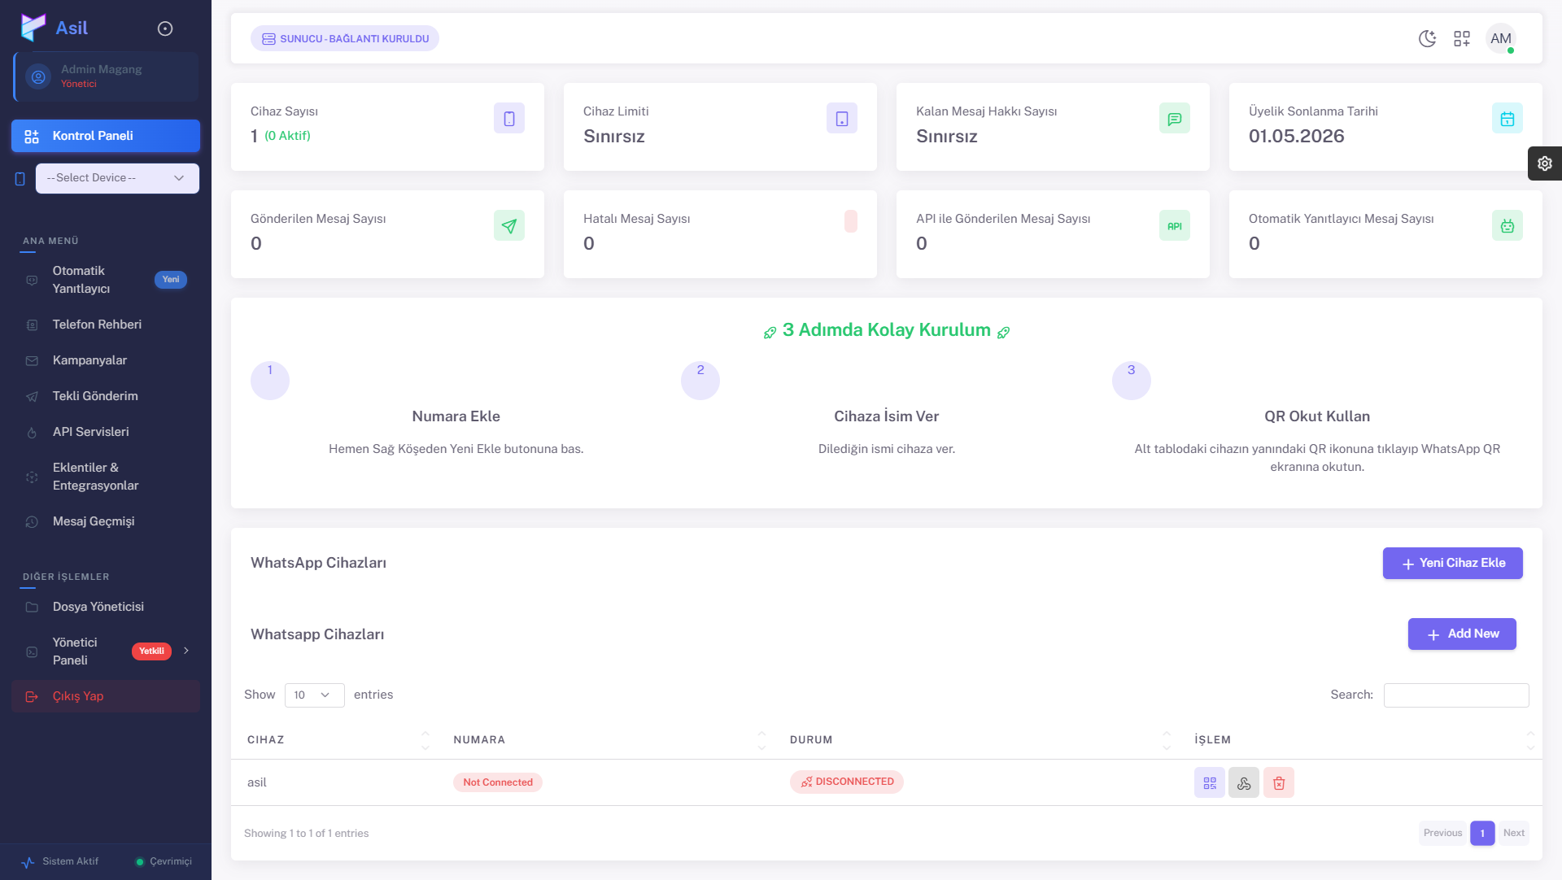Click the Sistem Aktif status indicator

60,862
